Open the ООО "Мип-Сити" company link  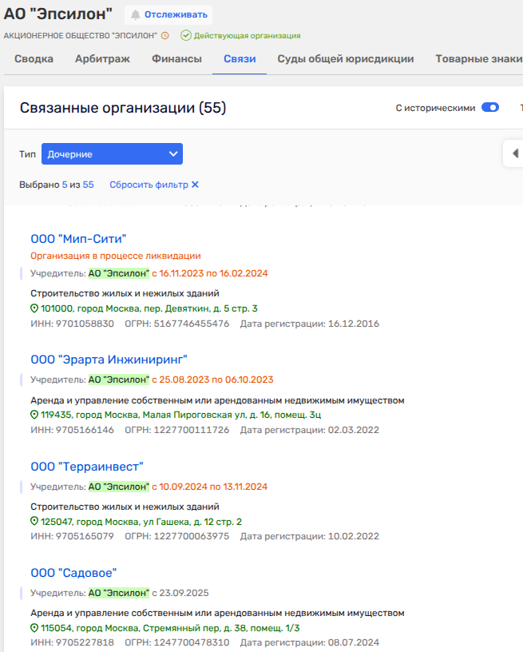point(78,239)
